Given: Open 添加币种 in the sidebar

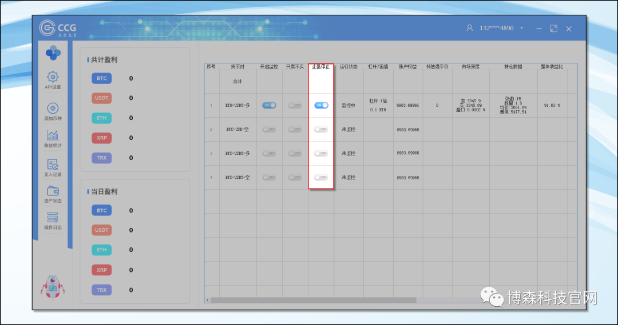Looking at the screenshot, I should coord(53,112).
